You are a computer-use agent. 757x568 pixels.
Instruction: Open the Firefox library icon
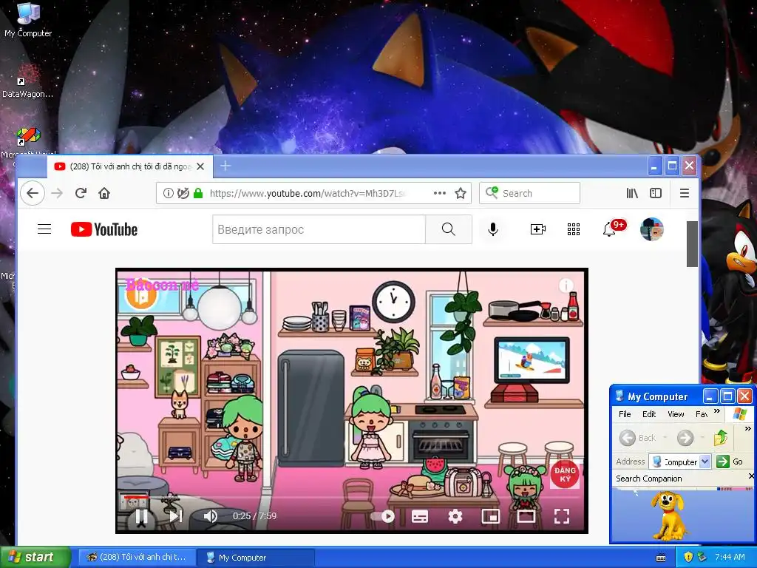(x=632, y=193)
